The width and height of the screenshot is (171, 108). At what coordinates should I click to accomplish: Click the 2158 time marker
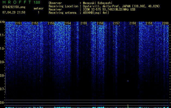[133, 23]
